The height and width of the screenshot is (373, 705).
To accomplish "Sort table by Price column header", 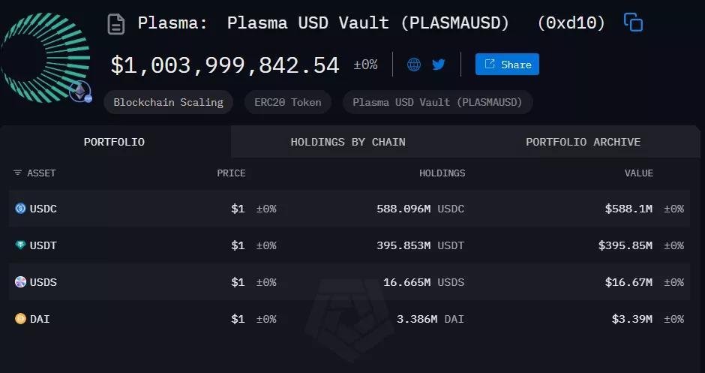I will pyautogui.click(x=231, y=173).
